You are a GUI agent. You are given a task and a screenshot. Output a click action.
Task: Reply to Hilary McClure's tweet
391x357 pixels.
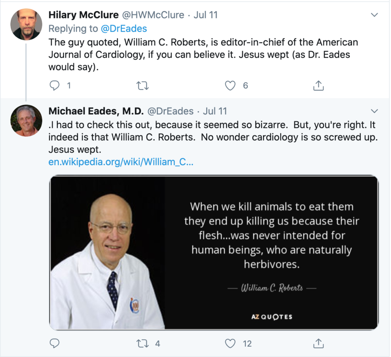(x=55, y=86)
